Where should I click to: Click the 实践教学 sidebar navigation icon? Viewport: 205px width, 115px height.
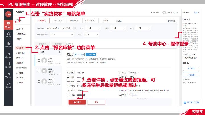click(x=8, y=24)
